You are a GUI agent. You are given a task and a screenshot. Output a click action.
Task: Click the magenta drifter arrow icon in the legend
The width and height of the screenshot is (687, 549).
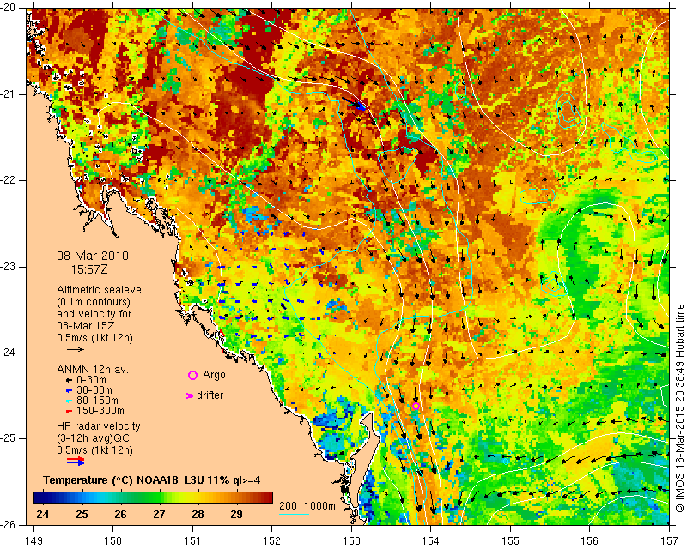(190, 395)
